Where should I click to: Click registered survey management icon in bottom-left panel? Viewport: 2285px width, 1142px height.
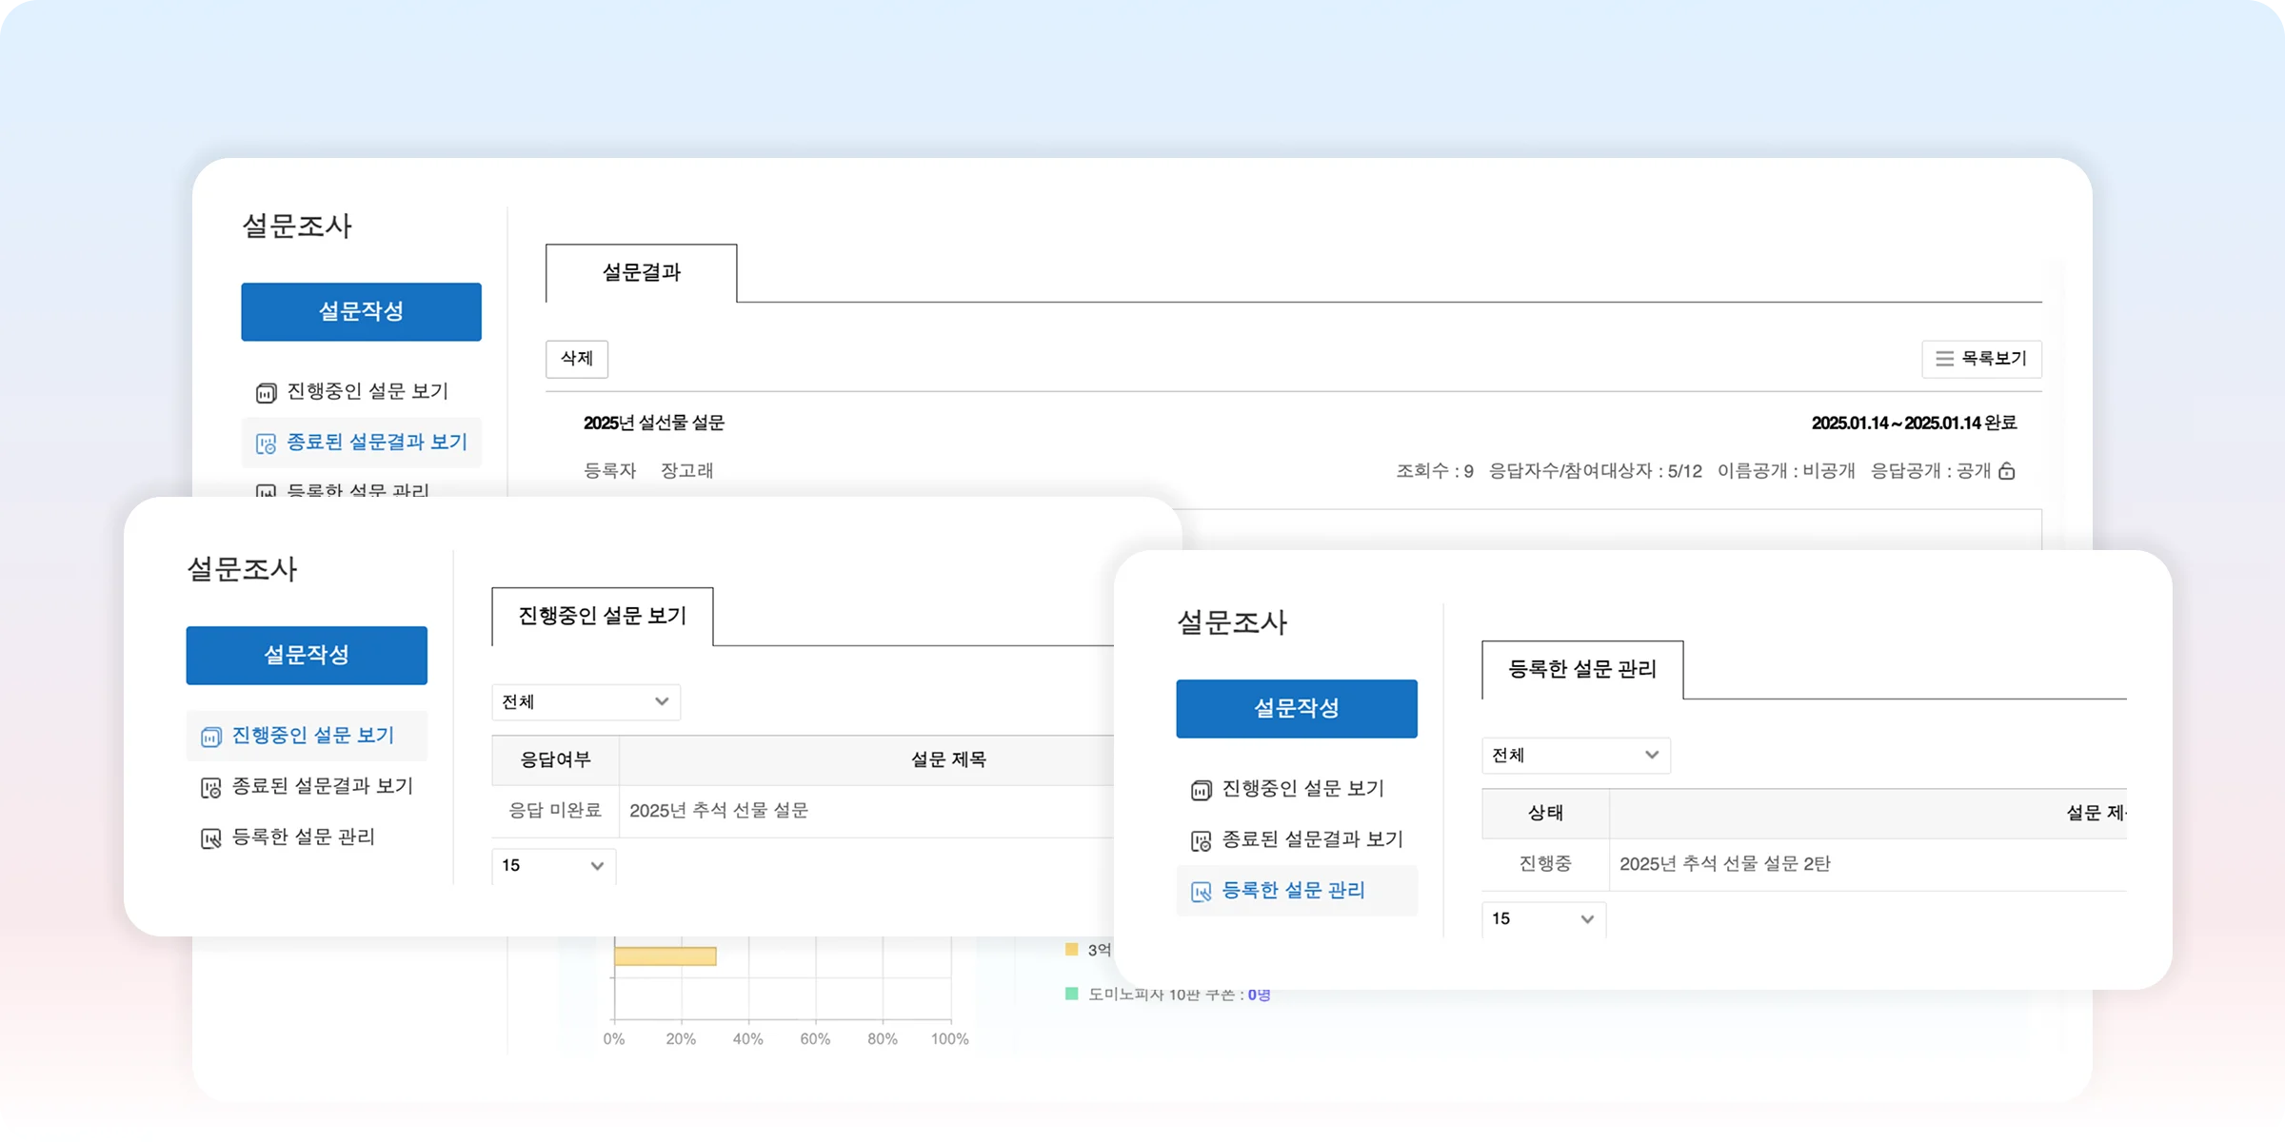[210, 838]
